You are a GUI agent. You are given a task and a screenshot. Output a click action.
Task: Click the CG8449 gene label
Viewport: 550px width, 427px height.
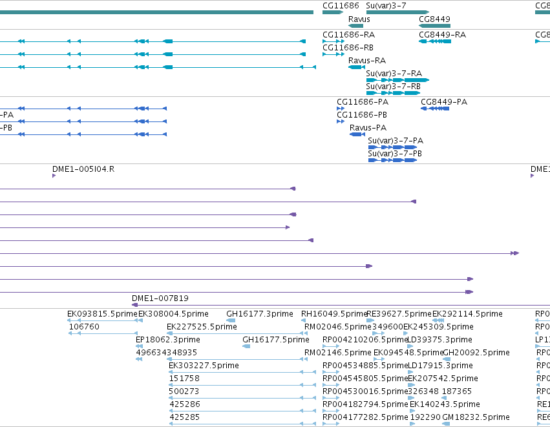tap(434, 19)
